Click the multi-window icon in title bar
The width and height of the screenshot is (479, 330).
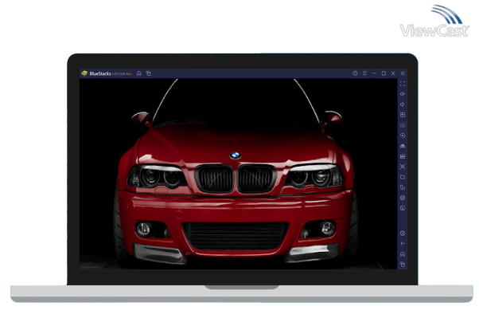click(x=149, y=73)
